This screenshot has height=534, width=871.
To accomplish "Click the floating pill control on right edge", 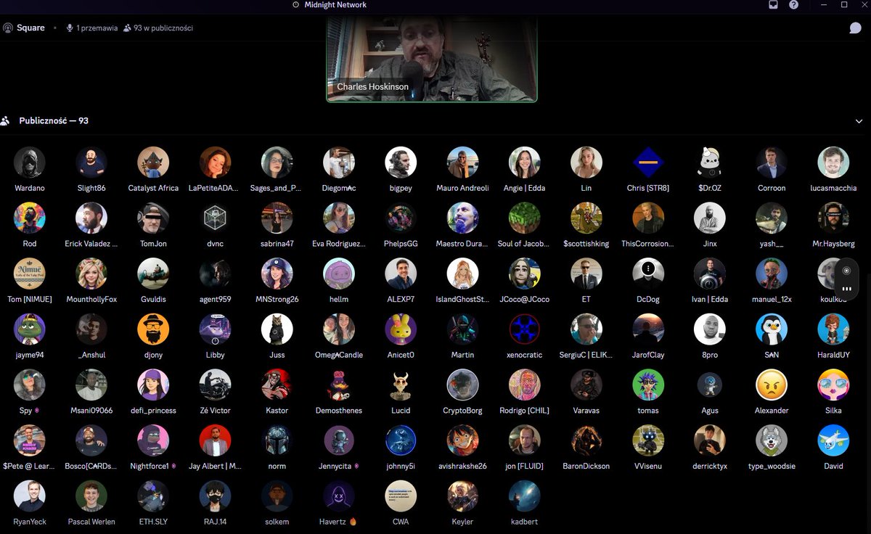I will pyautogui.click(x=846, y=280).
